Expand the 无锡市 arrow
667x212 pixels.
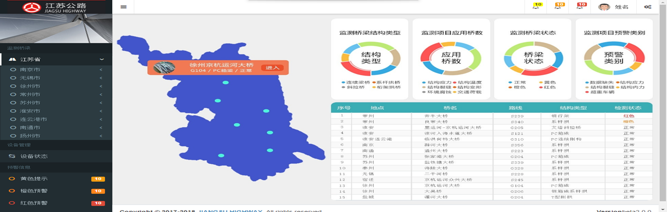101,78
